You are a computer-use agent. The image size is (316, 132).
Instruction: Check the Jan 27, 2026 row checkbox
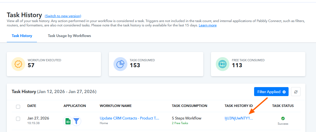click(18, 119)
